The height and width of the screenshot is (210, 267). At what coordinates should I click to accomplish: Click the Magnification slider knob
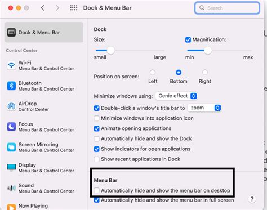coord(208,50)
